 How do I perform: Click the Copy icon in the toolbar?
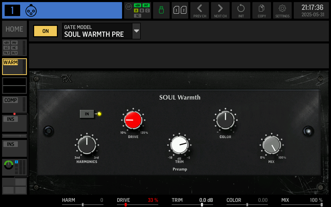click(262, 10)
